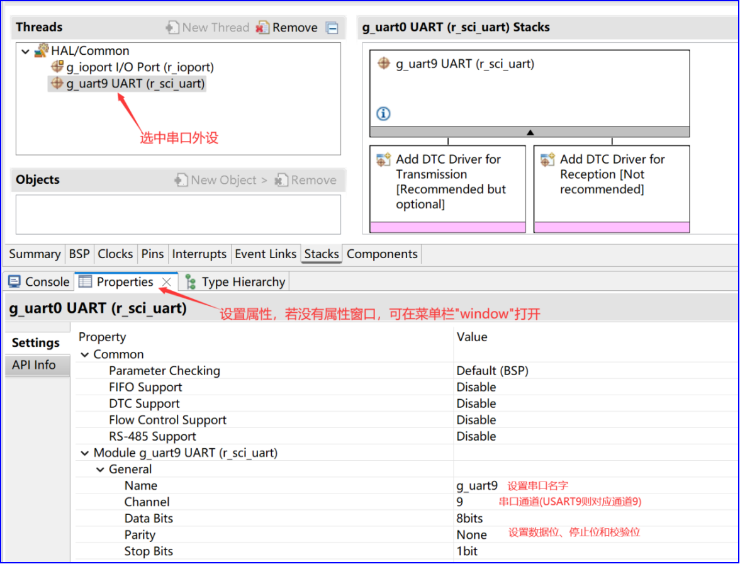Image resolution: width=740 pixels, height=564 pixels.
Task: Switch to the Type Hierarchy view tab
Action: tap(235, 282)
